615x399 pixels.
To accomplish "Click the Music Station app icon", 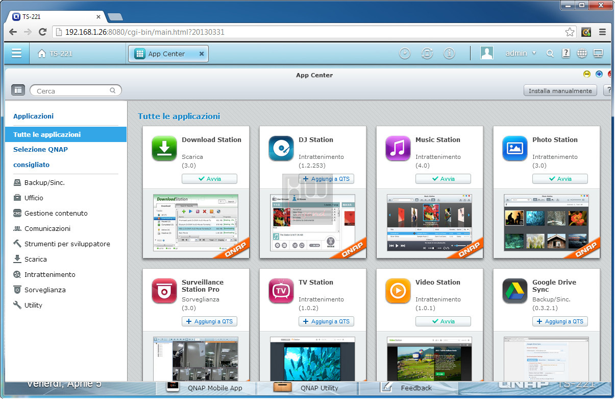I will (x=398, y=149).
